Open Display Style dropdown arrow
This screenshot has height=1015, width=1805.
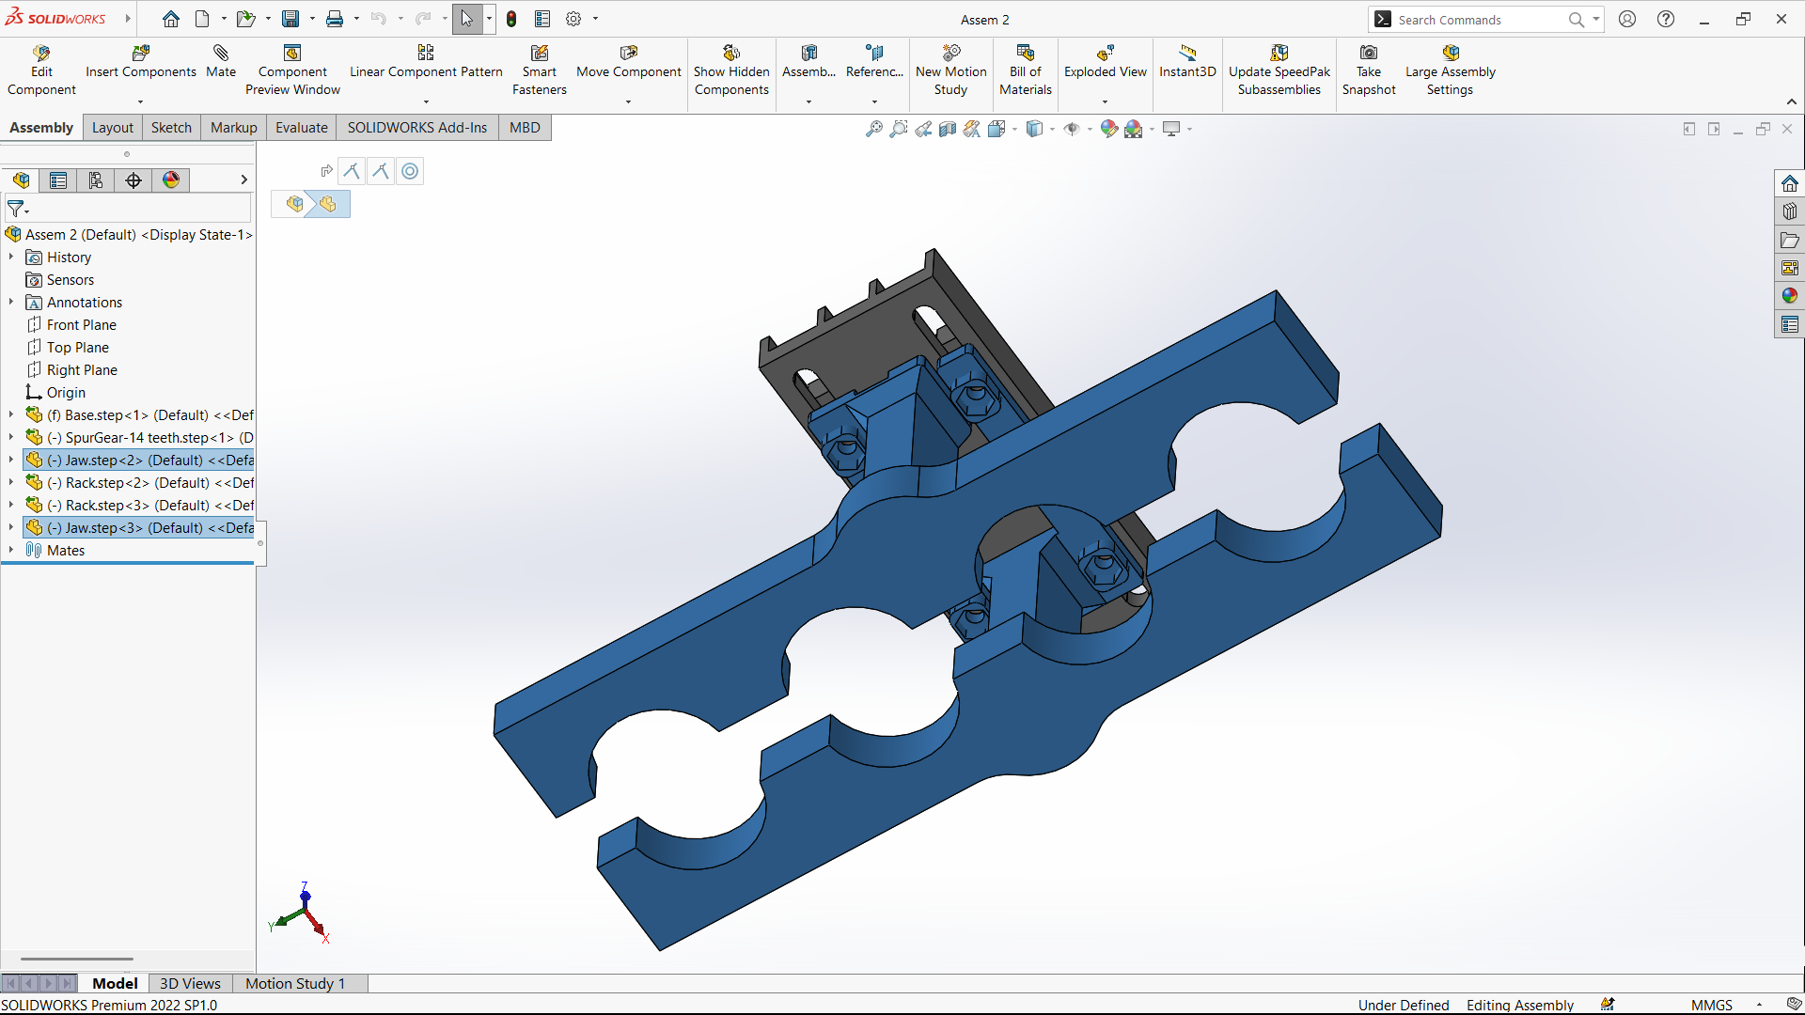pos(1052,129)
